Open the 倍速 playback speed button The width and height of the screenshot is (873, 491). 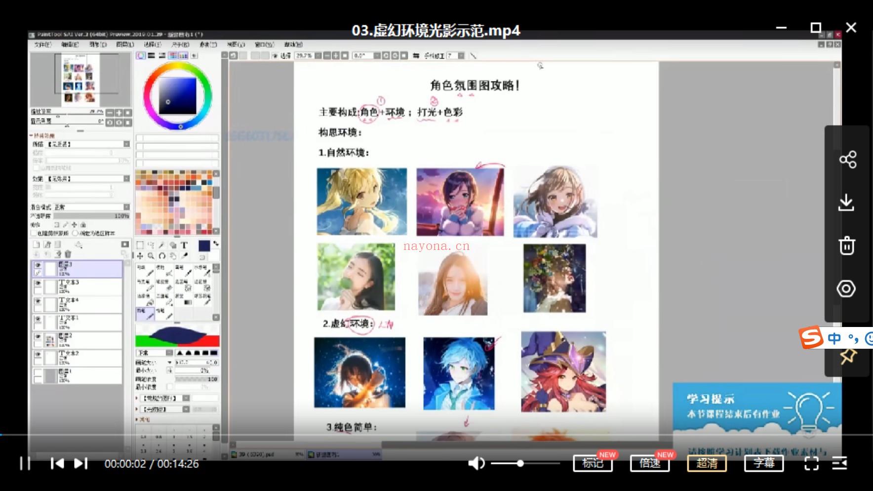(x=650, y=463)
